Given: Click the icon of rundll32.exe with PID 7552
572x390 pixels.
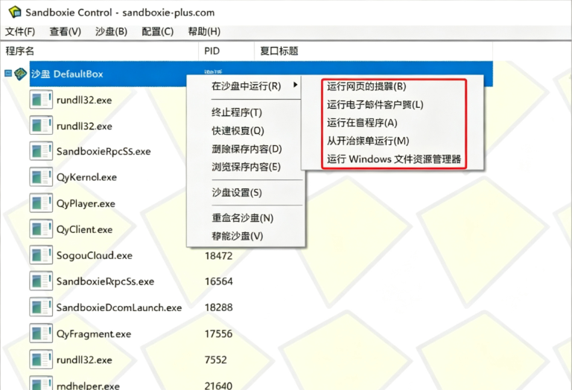Looking at the screenshot, I should click(x=41, y=359).
